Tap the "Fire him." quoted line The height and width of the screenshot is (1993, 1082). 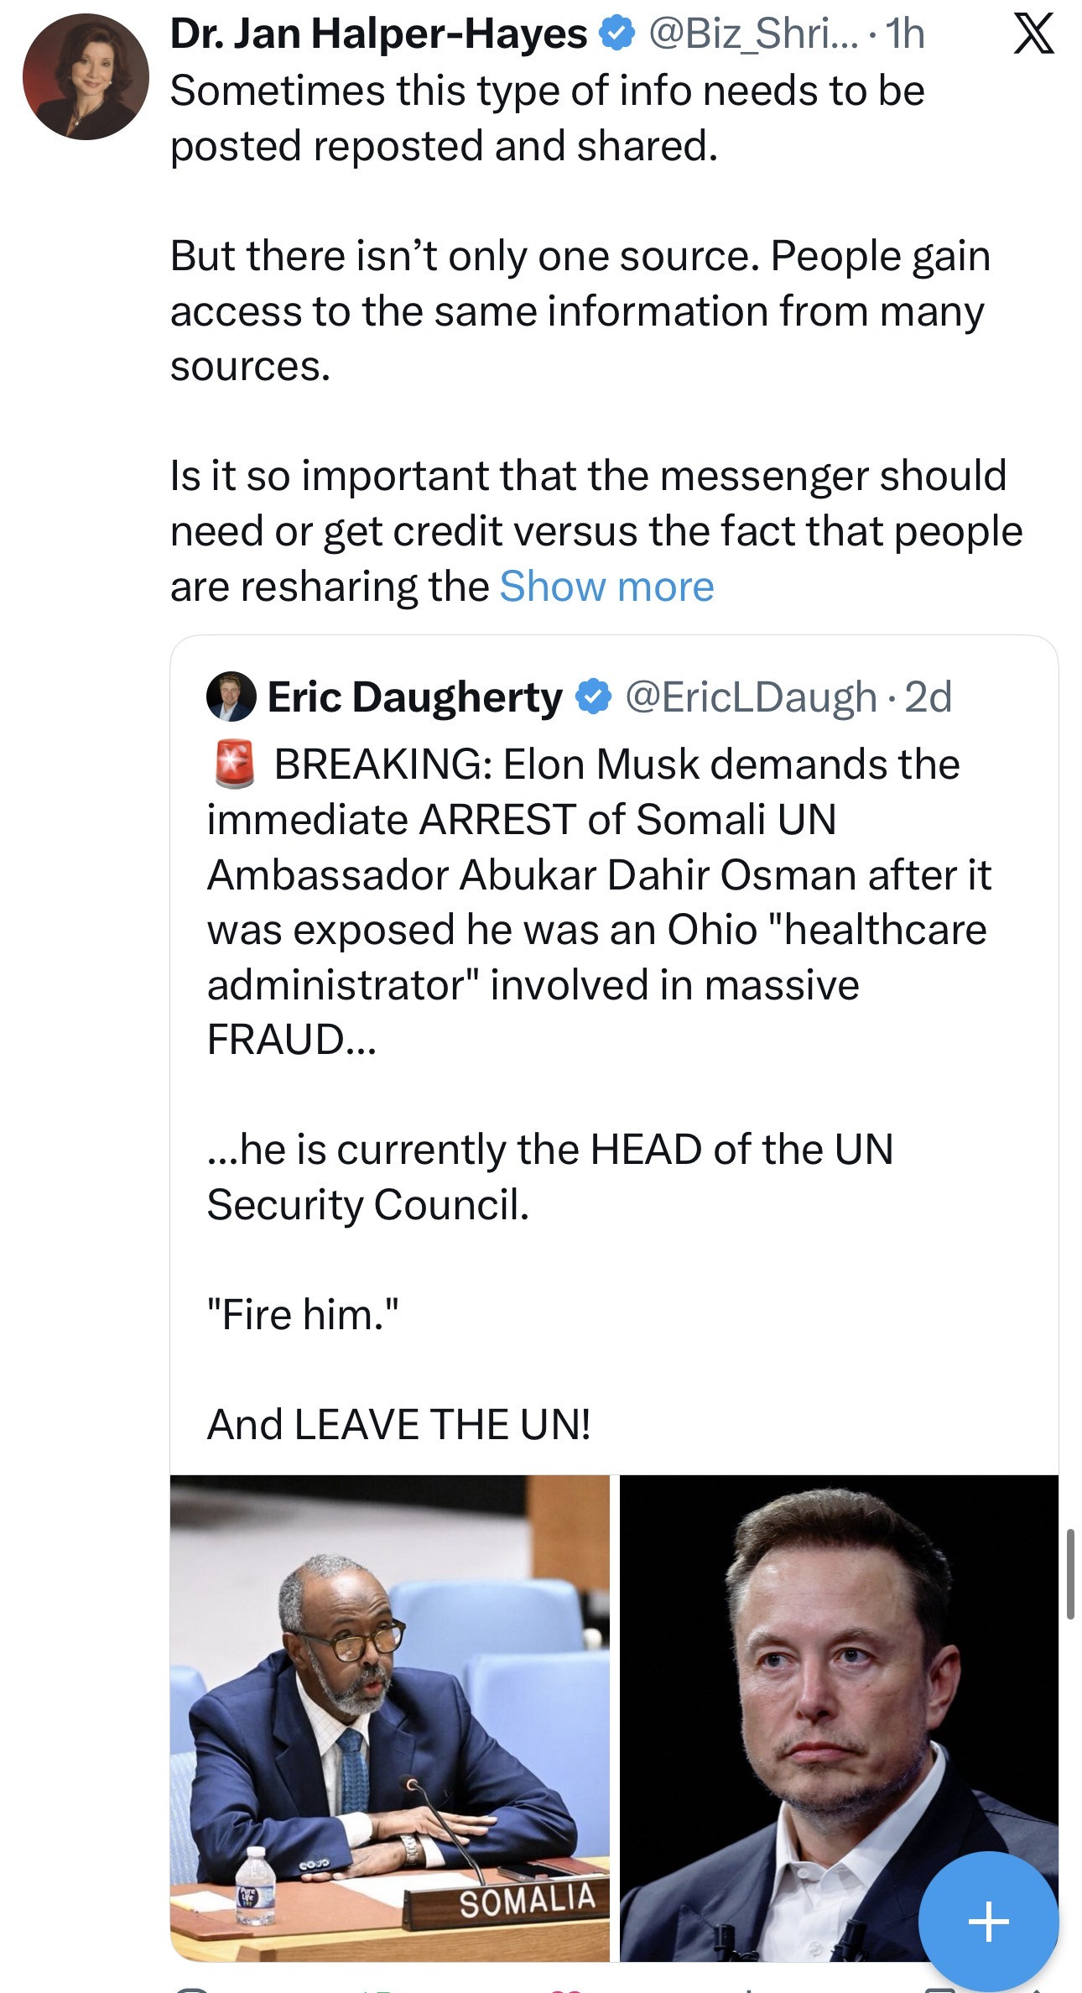pyautogui.click(x=303, y=1314)
